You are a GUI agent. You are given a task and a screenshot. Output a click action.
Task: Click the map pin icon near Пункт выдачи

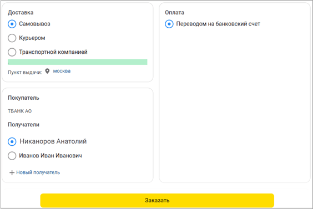[x=47, y=71]
